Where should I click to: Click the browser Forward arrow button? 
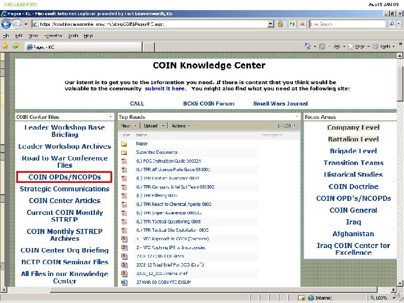(17, 24)
